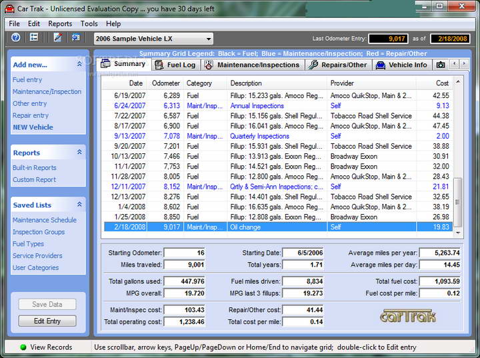Click the Car Trak logo
The width and height of the screenshot is (480, 358).
pos(407,317)
